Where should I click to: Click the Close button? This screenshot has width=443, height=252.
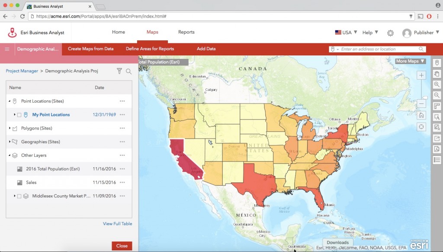[122, 246]
